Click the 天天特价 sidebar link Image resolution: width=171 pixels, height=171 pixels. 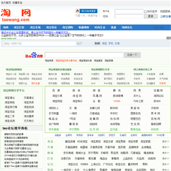pyautogui.click(x=29, y=121)
